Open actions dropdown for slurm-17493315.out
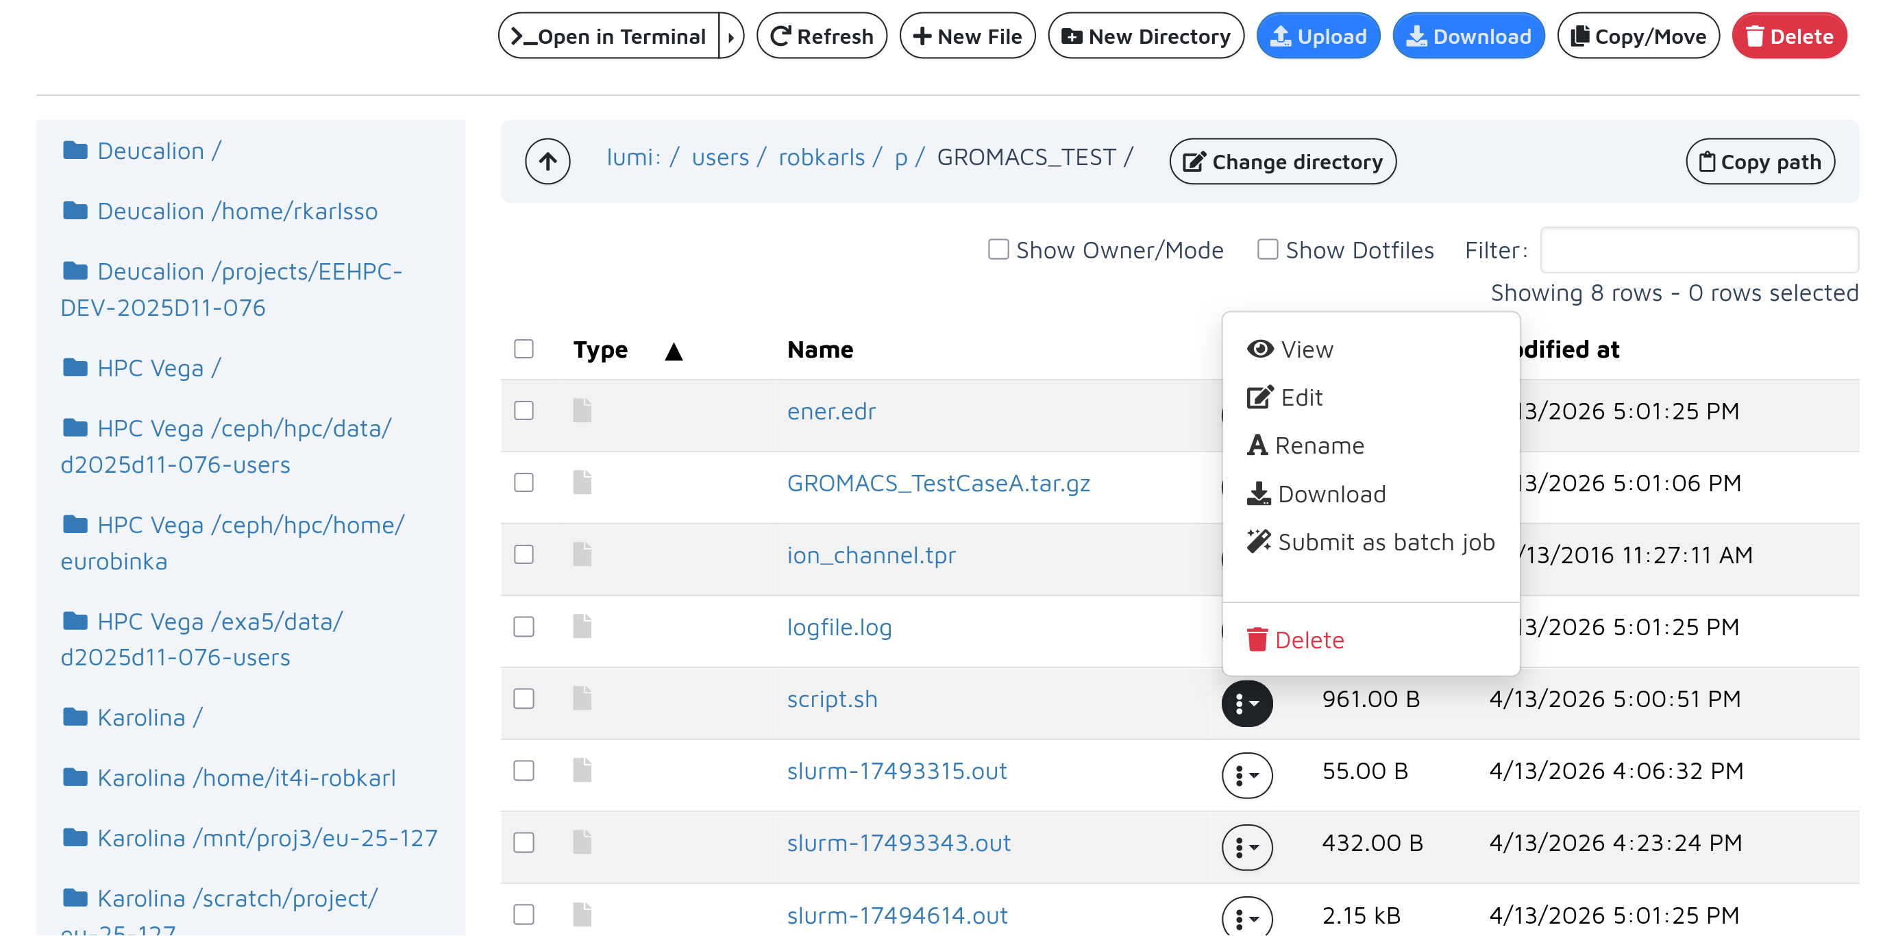 tap(1247, 774)
